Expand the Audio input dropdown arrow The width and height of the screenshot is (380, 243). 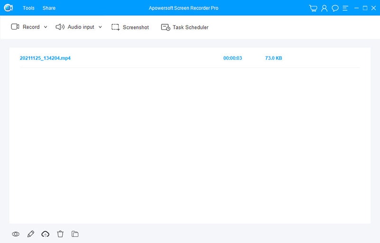click(100, 27)
